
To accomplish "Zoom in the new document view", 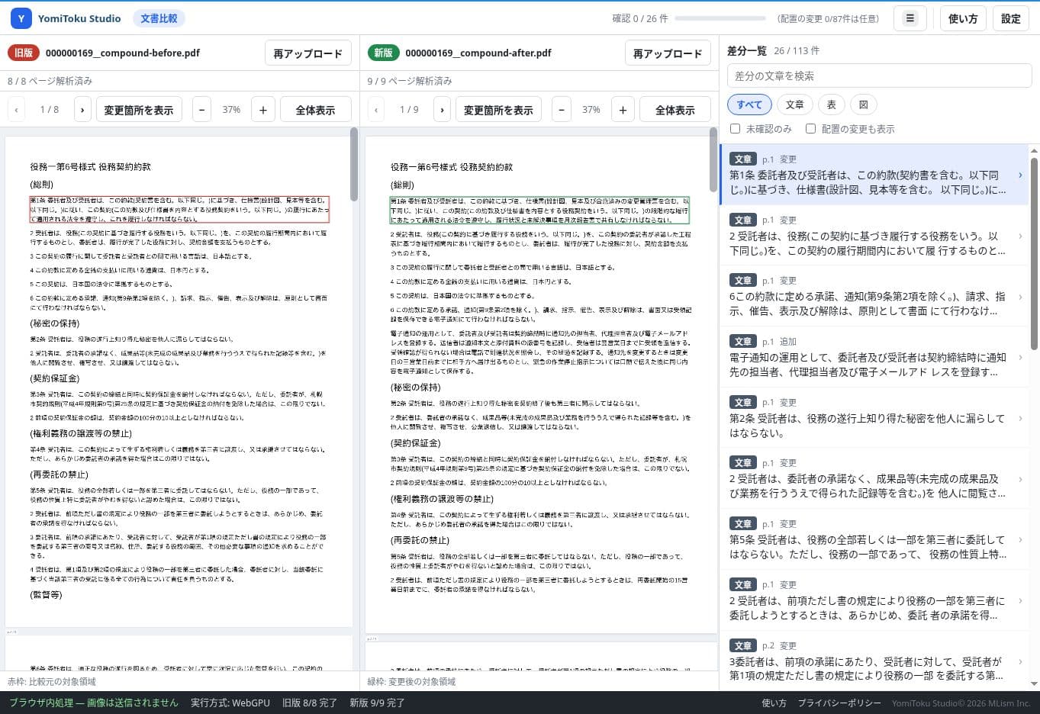I will 623,110.
